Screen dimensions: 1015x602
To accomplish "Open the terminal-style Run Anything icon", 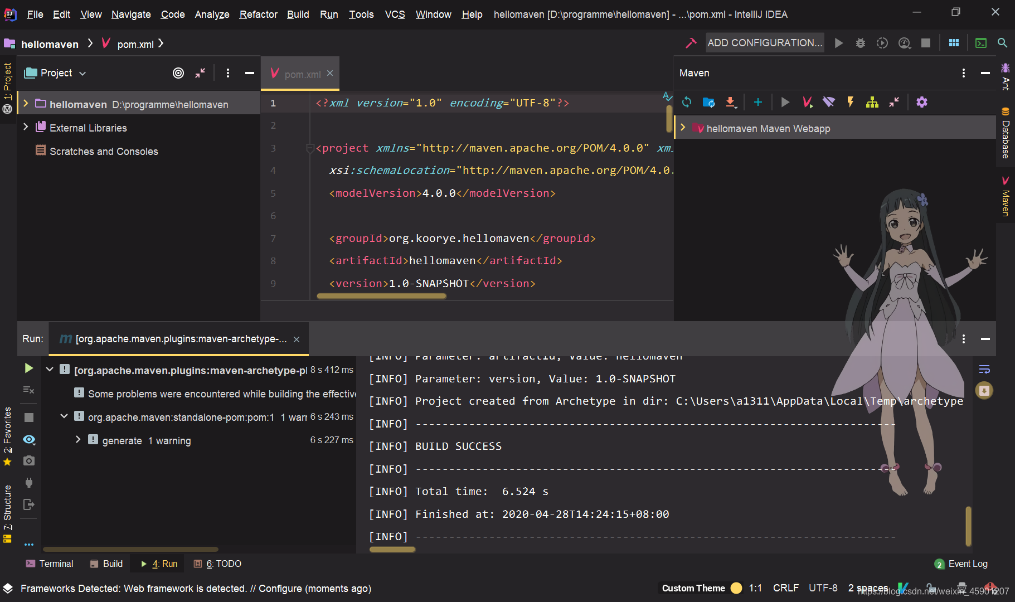I will click(981, 43).
